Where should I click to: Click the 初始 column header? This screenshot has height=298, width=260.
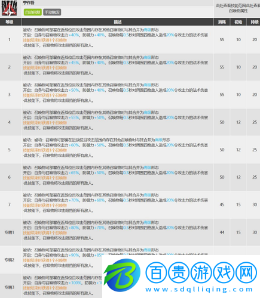(x=238, y=22)
